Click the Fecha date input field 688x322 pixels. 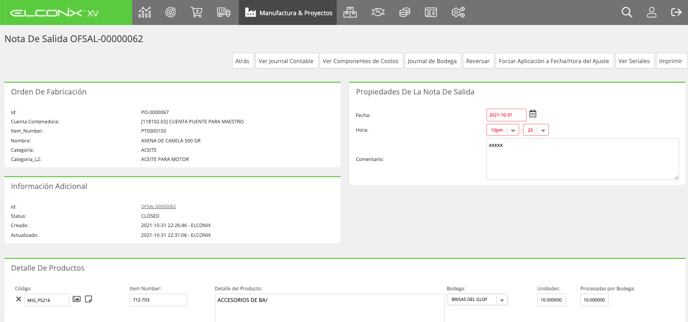coord(506,115)
